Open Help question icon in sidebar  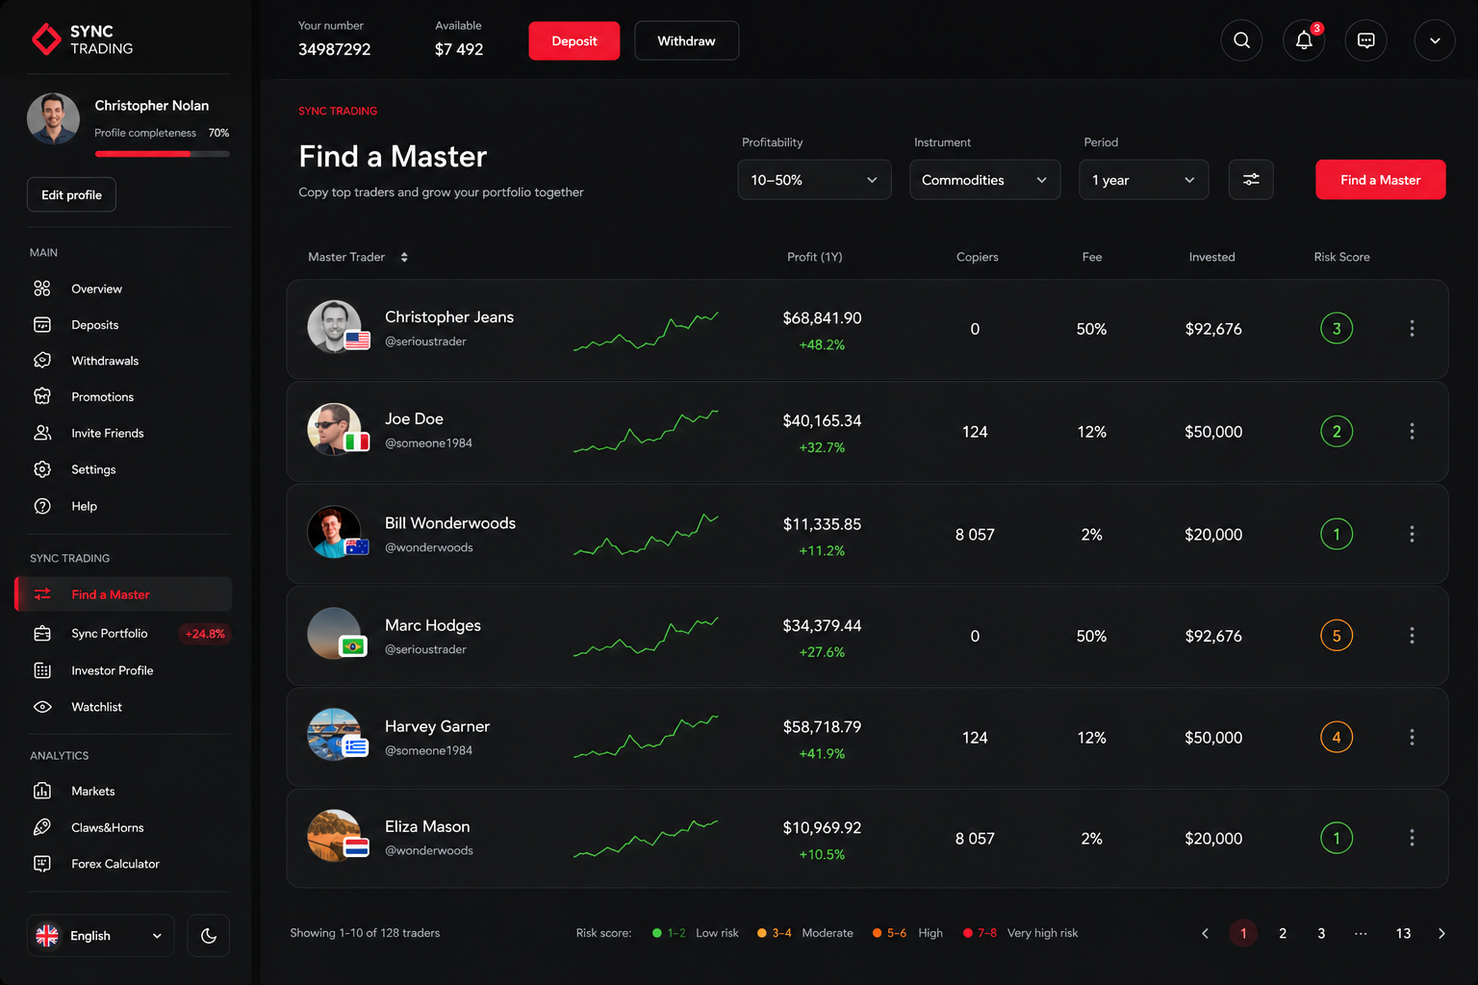[42, 506]
